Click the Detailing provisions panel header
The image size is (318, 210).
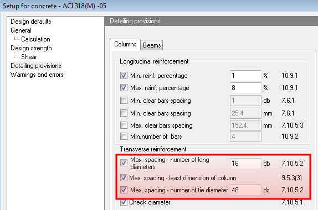(x=211, y=21)
